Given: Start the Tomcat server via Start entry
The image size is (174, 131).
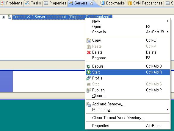Looking at the screenshot, I should (x=128, y=72).
